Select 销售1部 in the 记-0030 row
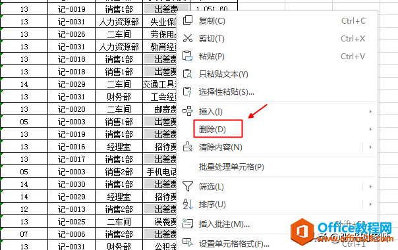 click(x=119, y=184)
